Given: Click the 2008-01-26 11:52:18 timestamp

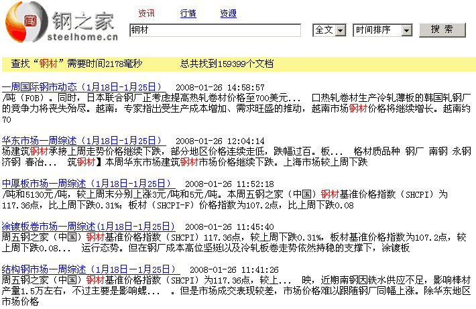Looking at the screenshot, I should (x=229, y=184).
